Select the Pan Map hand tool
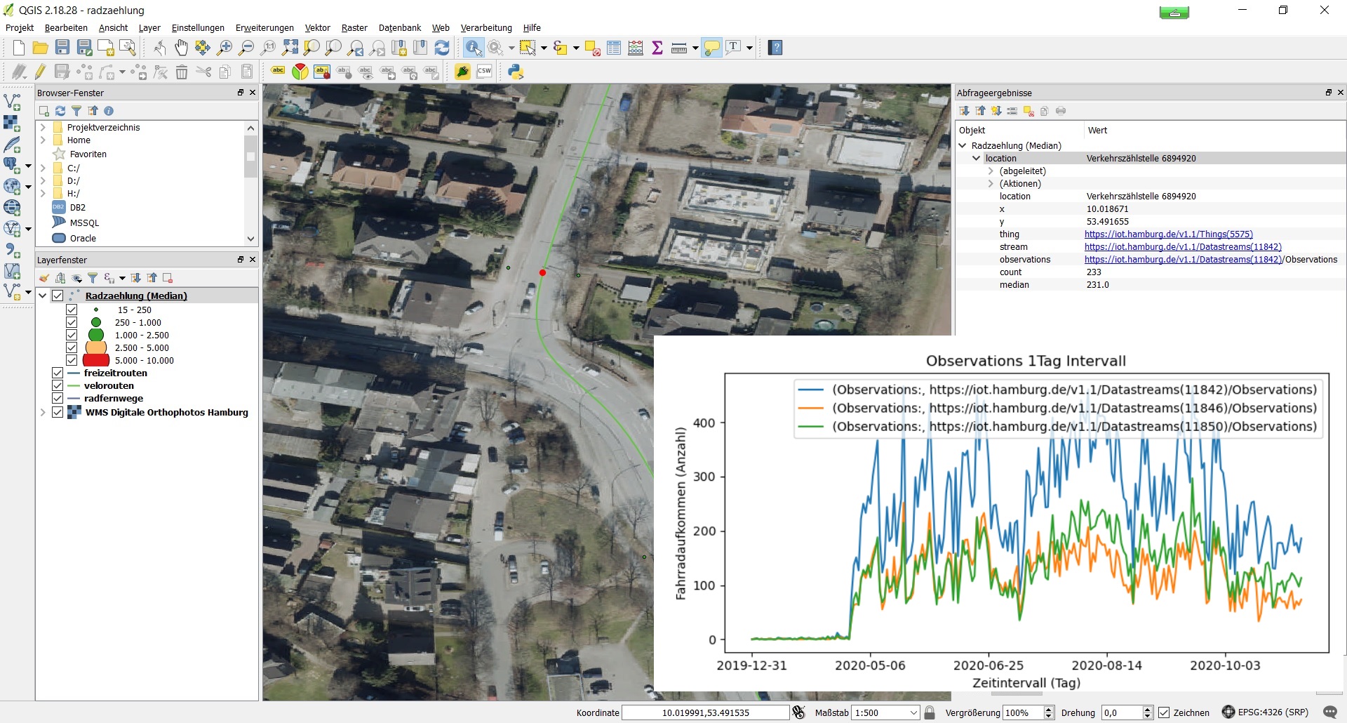1347x723 pixels. (x=181, y=48)
